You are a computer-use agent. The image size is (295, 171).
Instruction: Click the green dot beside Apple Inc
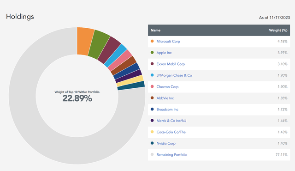[x=152, y=52]
